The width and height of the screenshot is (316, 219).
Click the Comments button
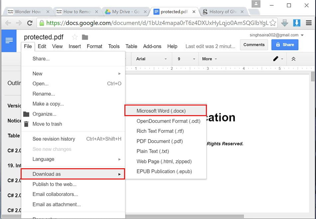[254, 45]
